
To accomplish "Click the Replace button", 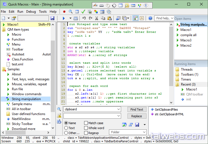I will tap(137, 116).
